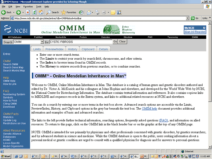Click the Windows flag logo icon
This screenshot has width=212, height=159.
pyautogui.click(x=207, y=7)
